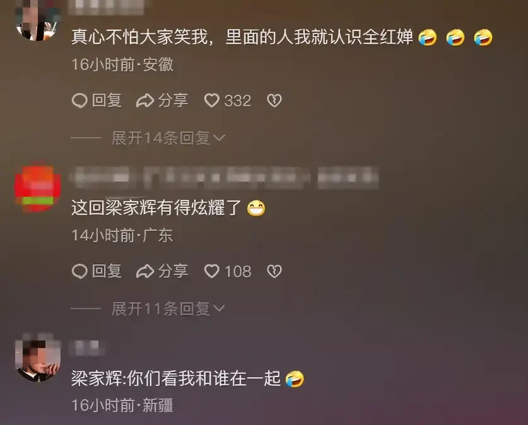Click share arrow icon on Anhui comment
This screenshot has width=528, height=425.
pos(145,101)
